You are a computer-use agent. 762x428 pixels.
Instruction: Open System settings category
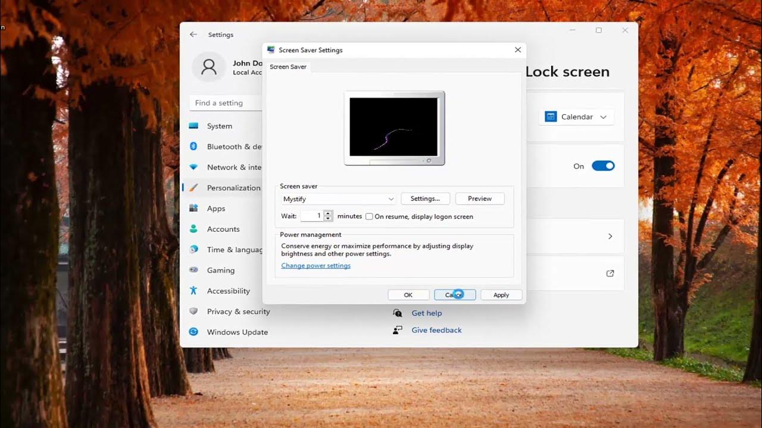pos(221,126)
